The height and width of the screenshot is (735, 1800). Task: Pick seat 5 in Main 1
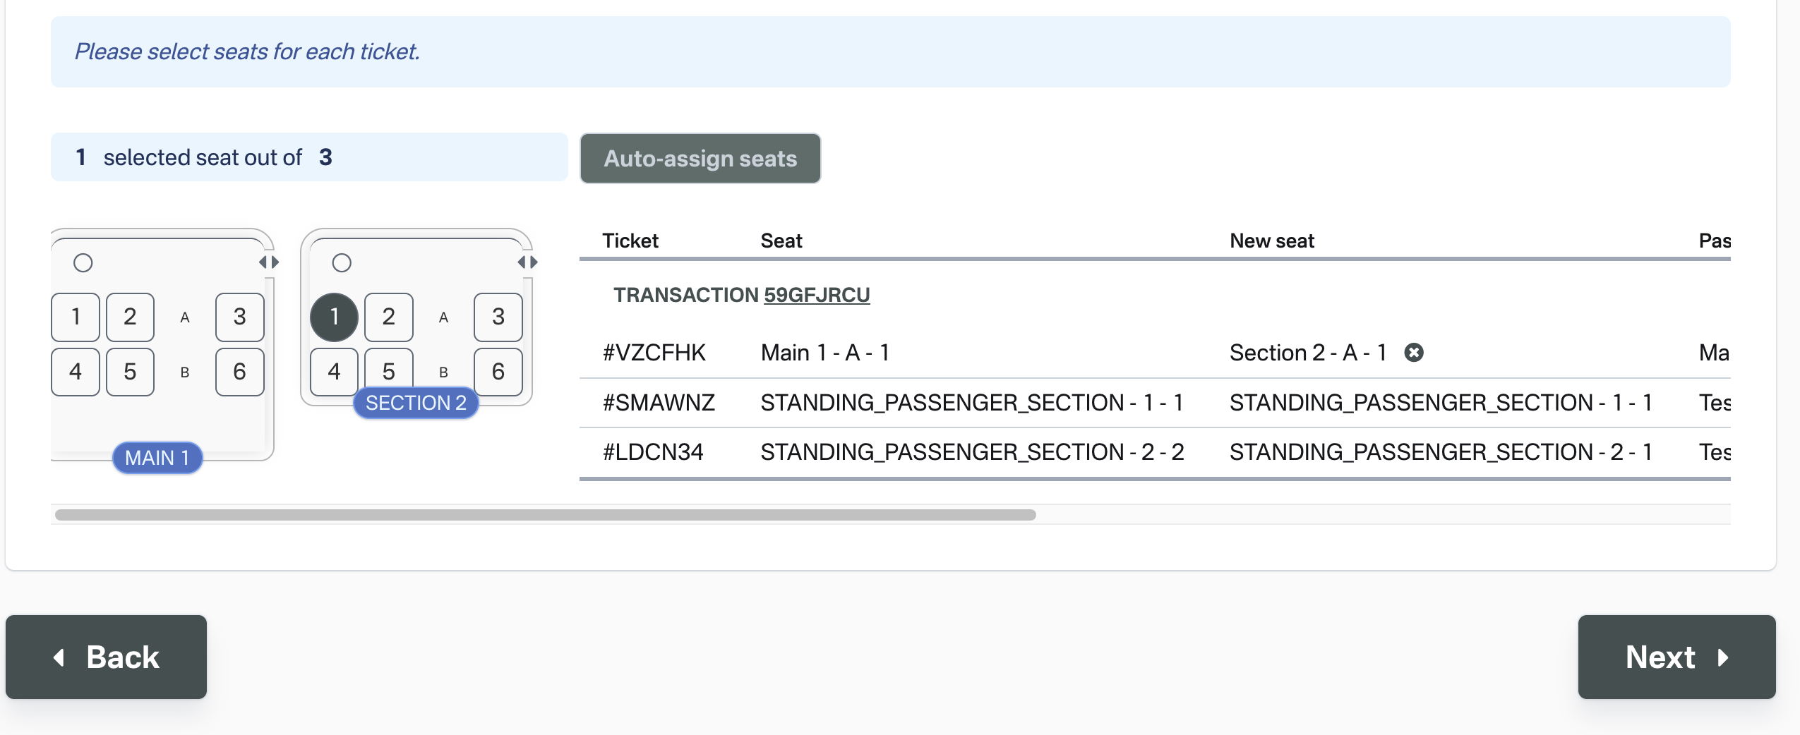click(130, 372)
